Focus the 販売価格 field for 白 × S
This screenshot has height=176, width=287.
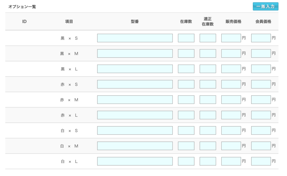231,130
